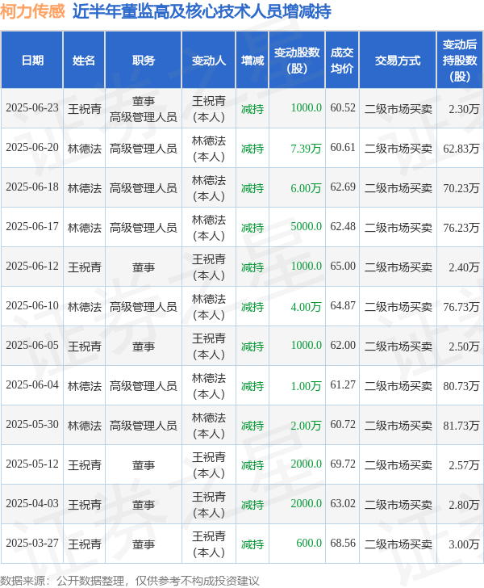Click the average price 60.61
The image size is (484, 588).
click(342, 147)
